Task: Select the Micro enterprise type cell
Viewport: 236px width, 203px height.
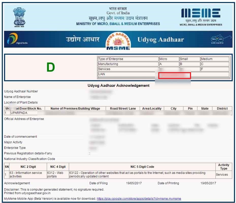Action: coord(169,59)
